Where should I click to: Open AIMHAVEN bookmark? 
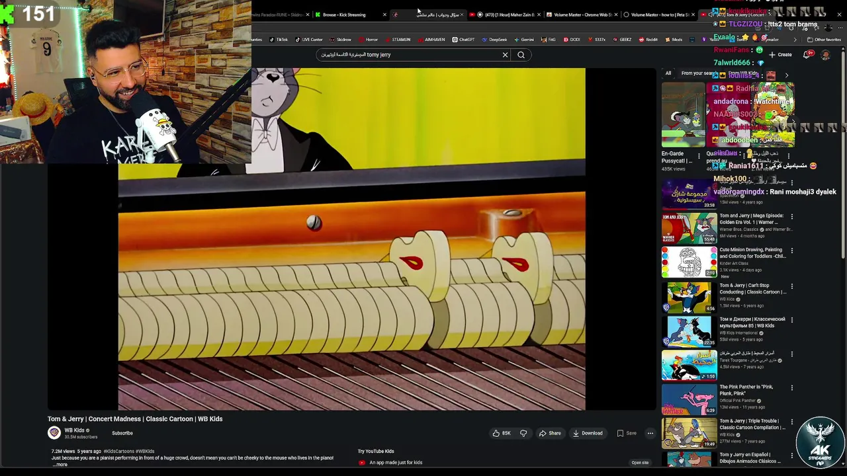coord(431,40)
